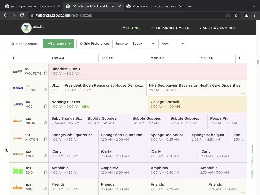The width and height of the screenshot is (260, 195).
Task: Click the browser forward arrow
Action: (14, 15)
